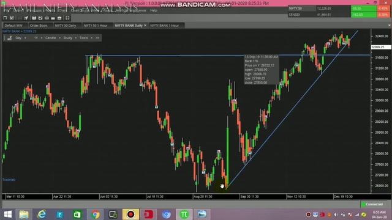This screenshot has width=392, height=220.
Task: Switch to Google Chrome in the taskbar
Action: point(96,215)
